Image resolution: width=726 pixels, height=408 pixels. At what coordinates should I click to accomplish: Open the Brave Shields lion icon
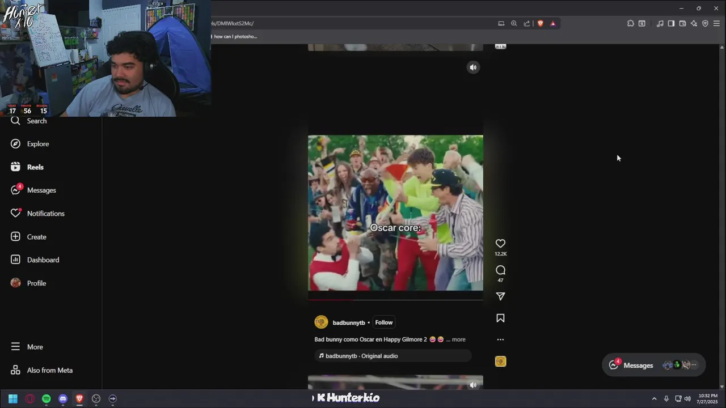[540, 23]
